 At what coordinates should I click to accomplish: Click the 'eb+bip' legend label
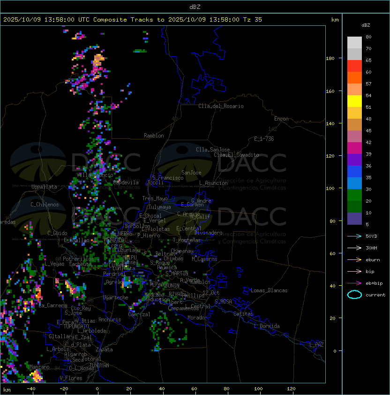(374, 283)
